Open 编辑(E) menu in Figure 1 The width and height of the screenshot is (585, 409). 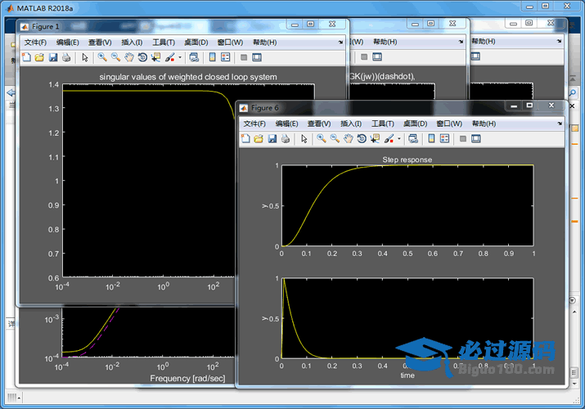coord(68,43)
